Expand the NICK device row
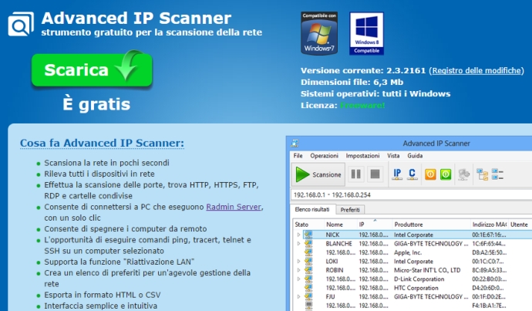The image size is (532, 311). pyautogui.click(x=298, y=235)
